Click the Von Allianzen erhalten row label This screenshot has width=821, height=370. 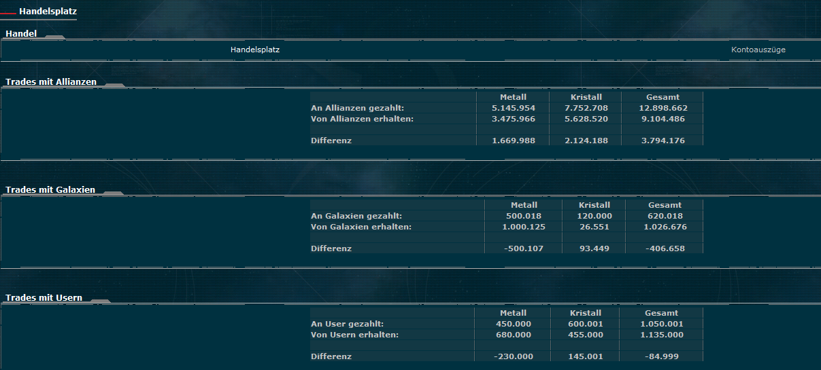(363, 119)
